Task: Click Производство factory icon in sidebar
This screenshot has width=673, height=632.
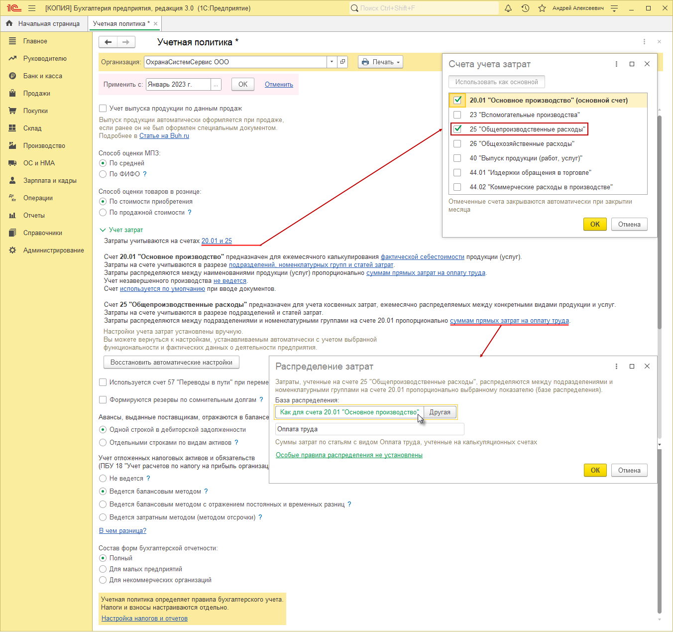Action: [12, 146]
